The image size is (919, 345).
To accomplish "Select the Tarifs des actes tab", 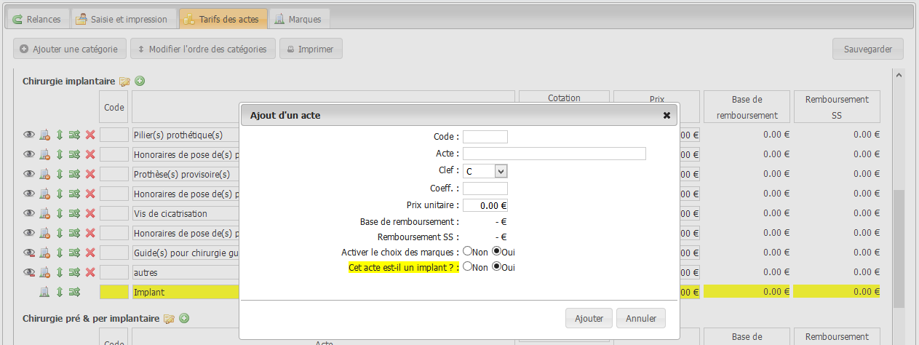I will coord(223,19).
